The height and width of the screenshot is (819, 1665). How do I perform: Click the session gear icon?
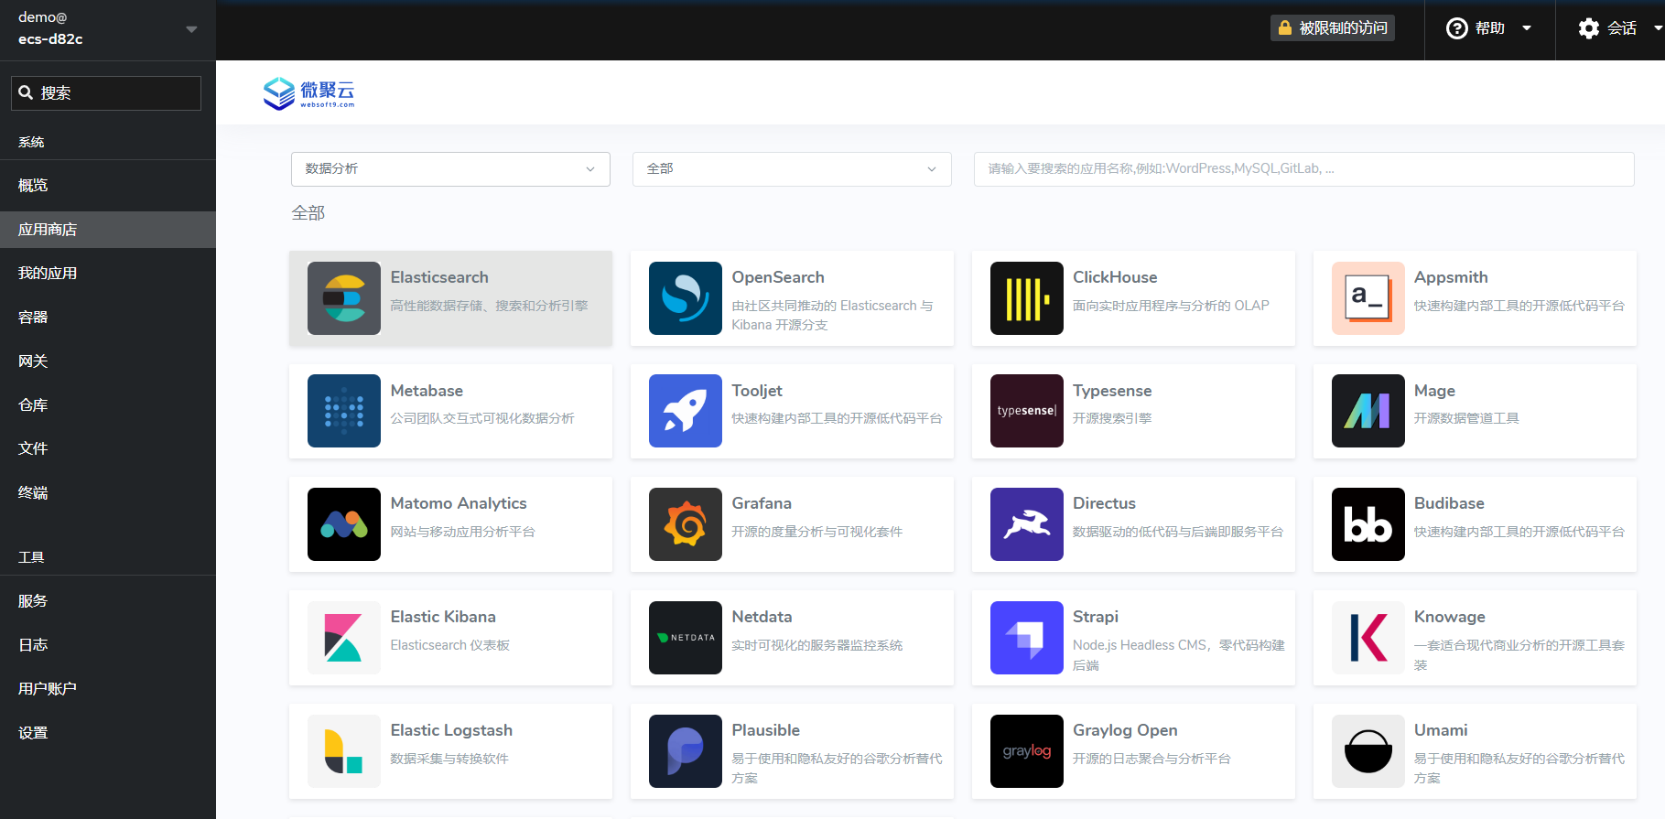pyautogui.click(x=1589, y=28)
